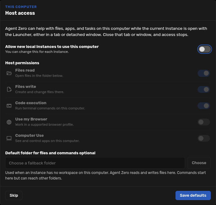
Task: Toggle the Files read permission switch
Action: coord(204,73)
